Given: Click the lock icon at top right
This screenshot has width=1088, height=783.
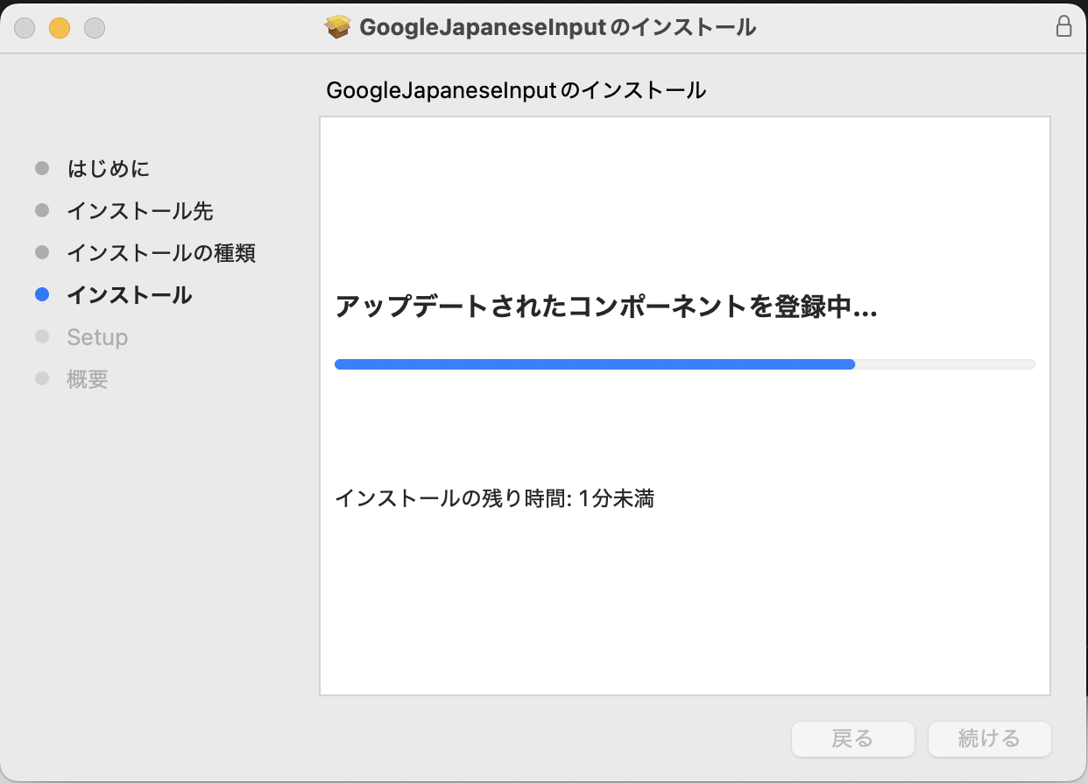Looking at the screenshot, I should click(1063, 26).
